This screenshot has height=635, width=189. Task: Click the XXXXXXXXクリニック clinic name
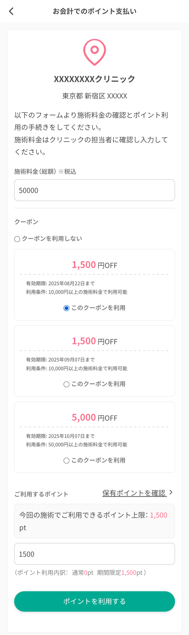click(95, 79)
